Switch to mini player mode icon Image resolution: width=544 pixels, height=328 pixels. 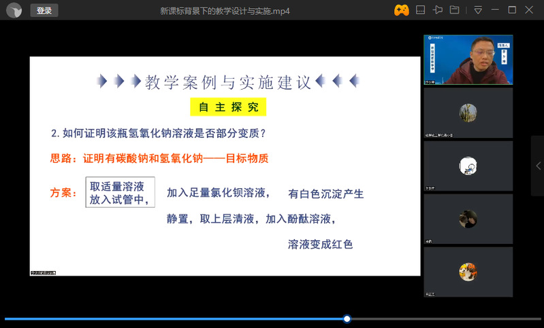pyautogui.click(x=421, y=10)
